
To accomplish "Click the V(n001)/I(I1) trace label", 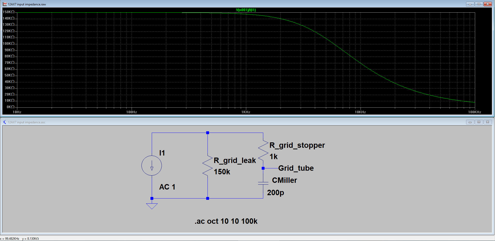I will click(246, 10).
